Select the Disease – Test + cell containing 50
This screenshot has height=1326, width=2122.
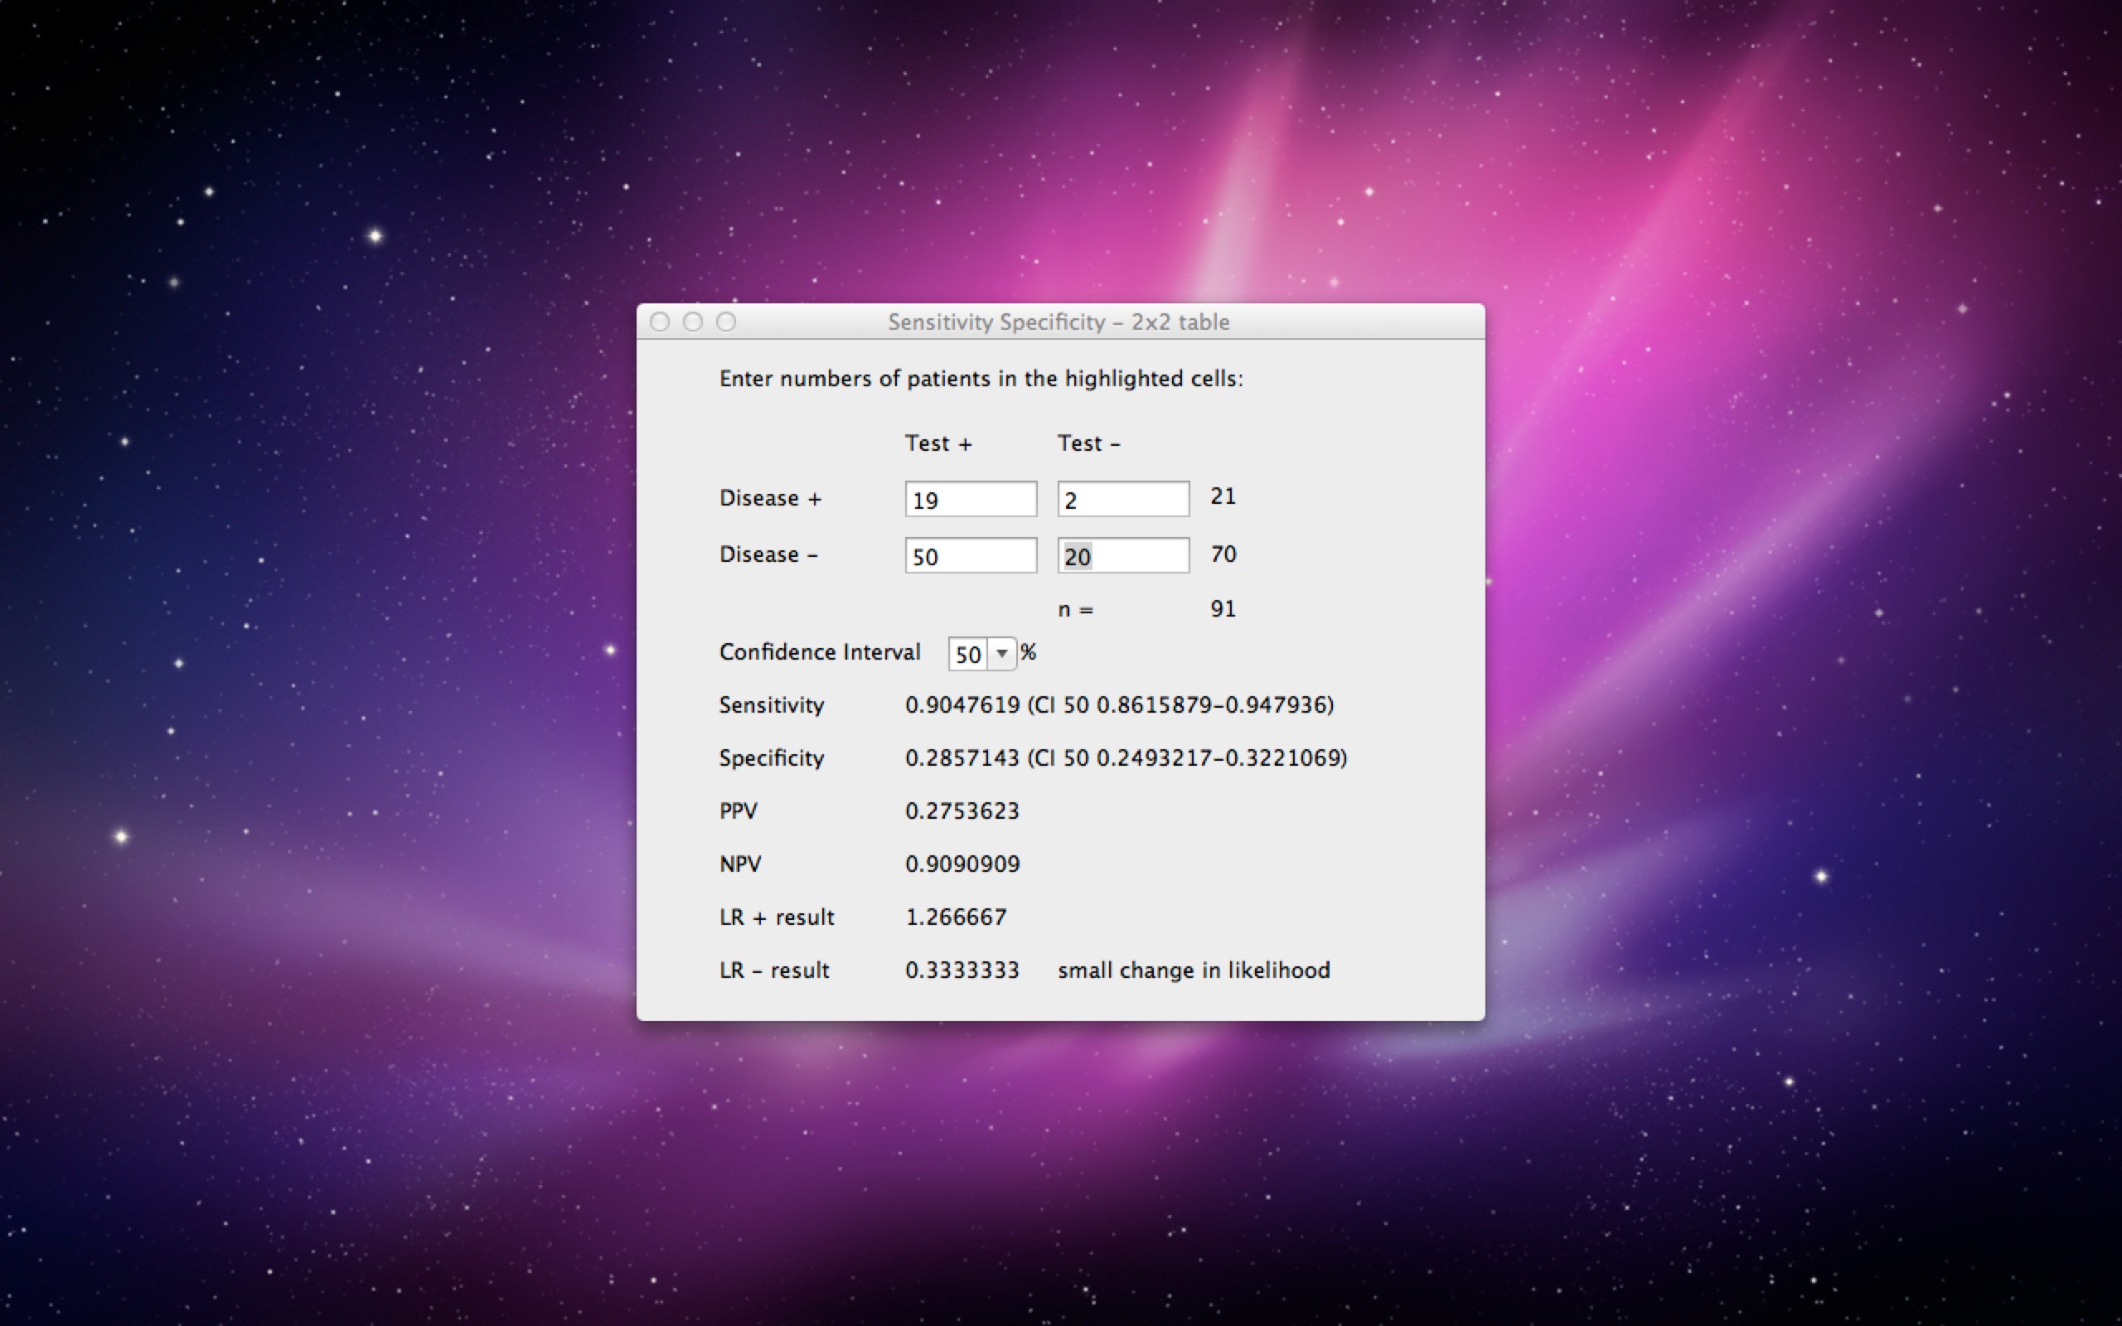pyautogui.click(x=970, y=555)
